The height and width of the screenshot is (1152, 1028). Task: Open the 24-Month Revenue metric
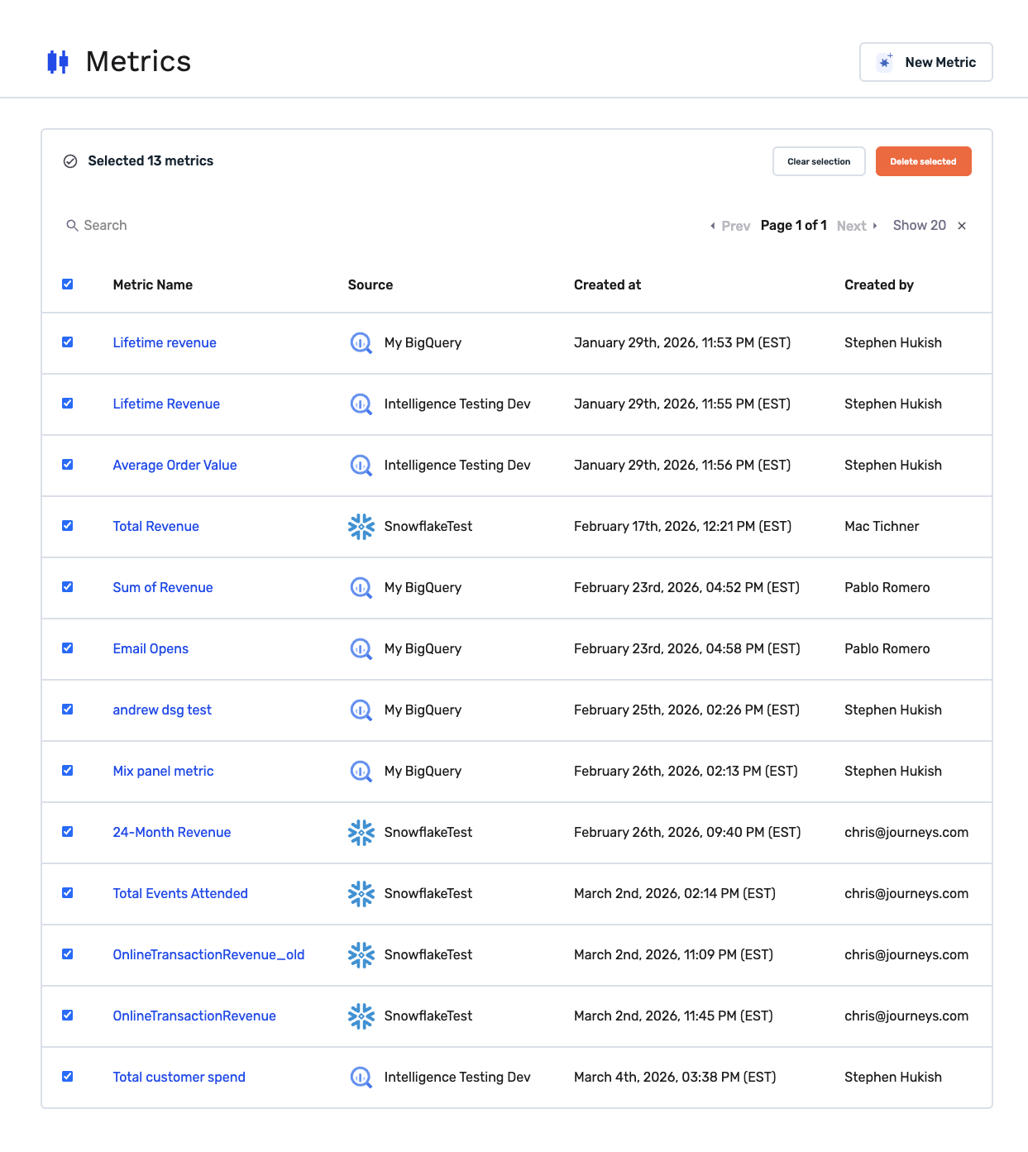[172, 833]
